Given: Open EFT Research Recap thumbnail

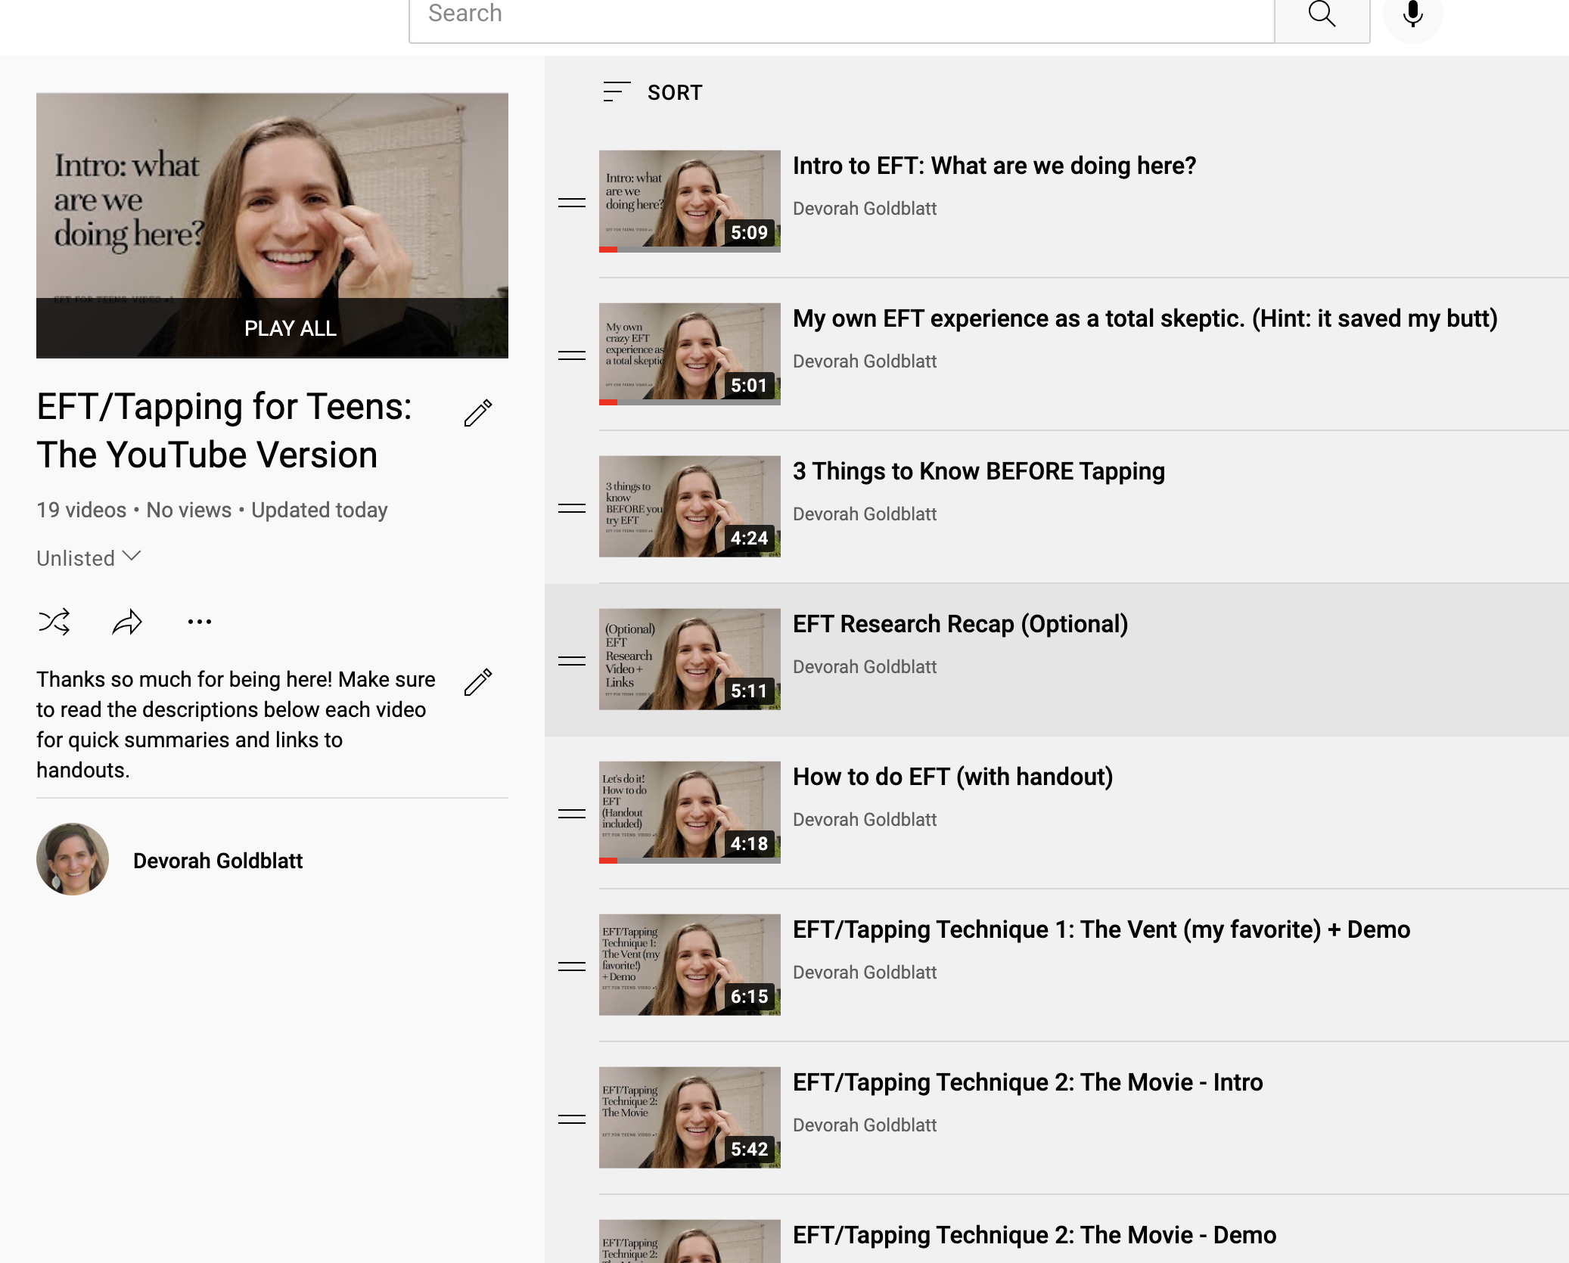Looking at the screenshot, I should [690, 659].
